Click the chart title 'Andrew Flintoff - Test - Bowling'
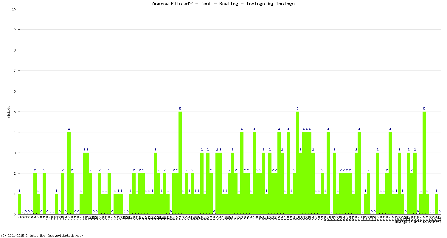The image size is (447, 238). coord(195,4)
